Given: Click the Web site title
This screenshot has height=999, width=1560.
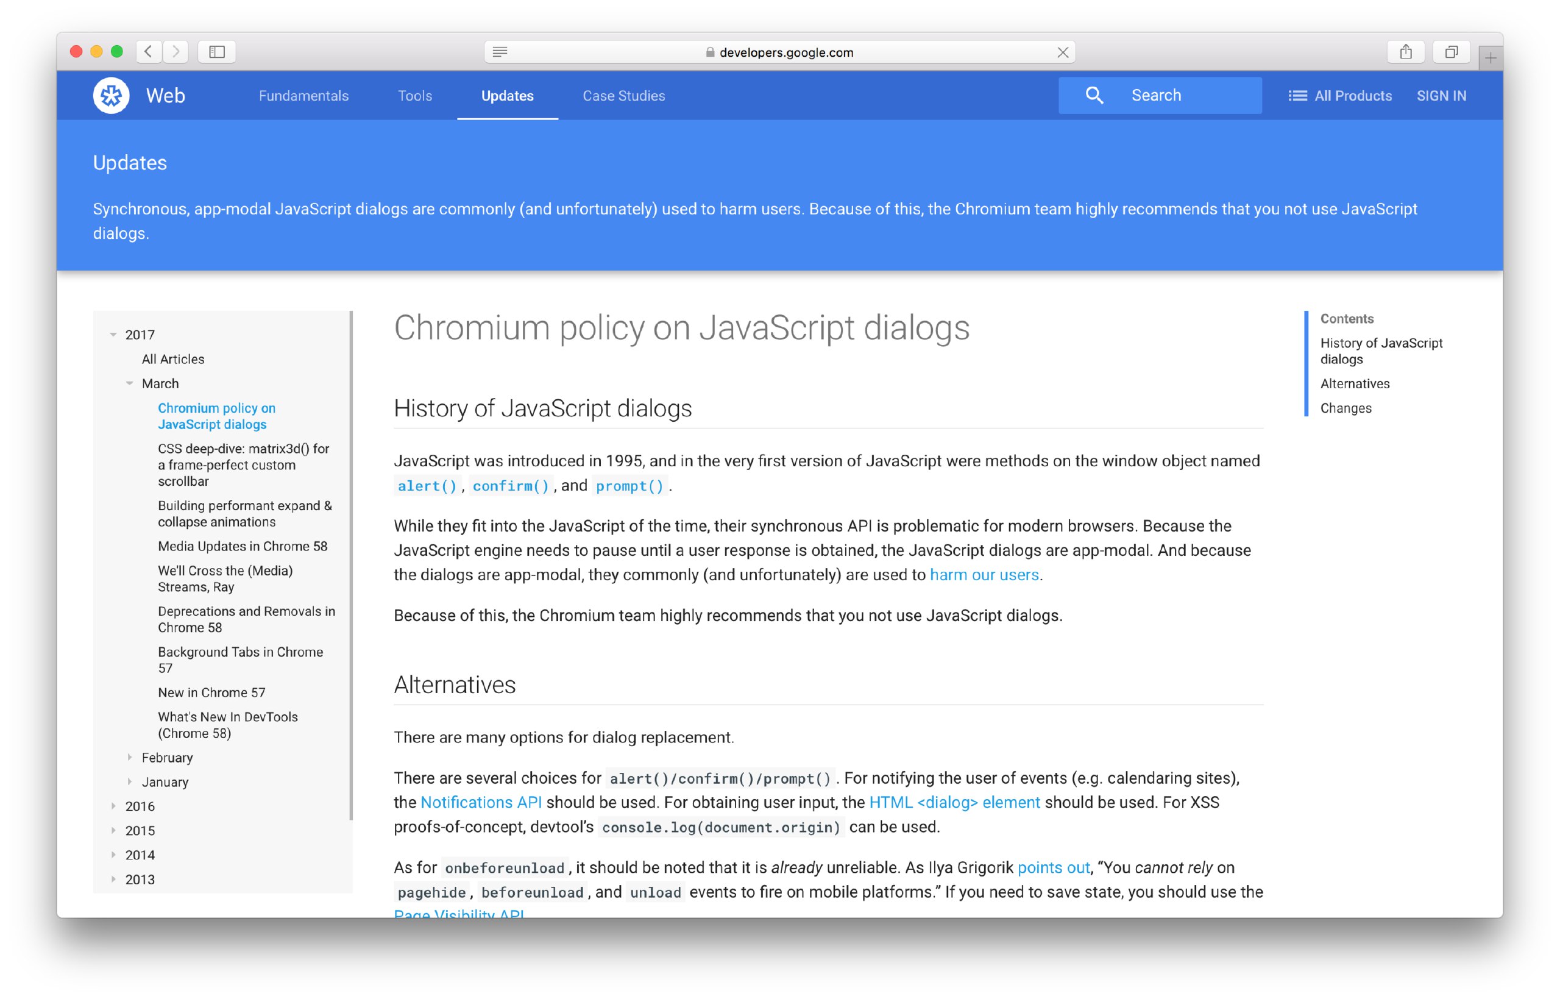Looking at the screenshot, I should click(x=165, y=95).
